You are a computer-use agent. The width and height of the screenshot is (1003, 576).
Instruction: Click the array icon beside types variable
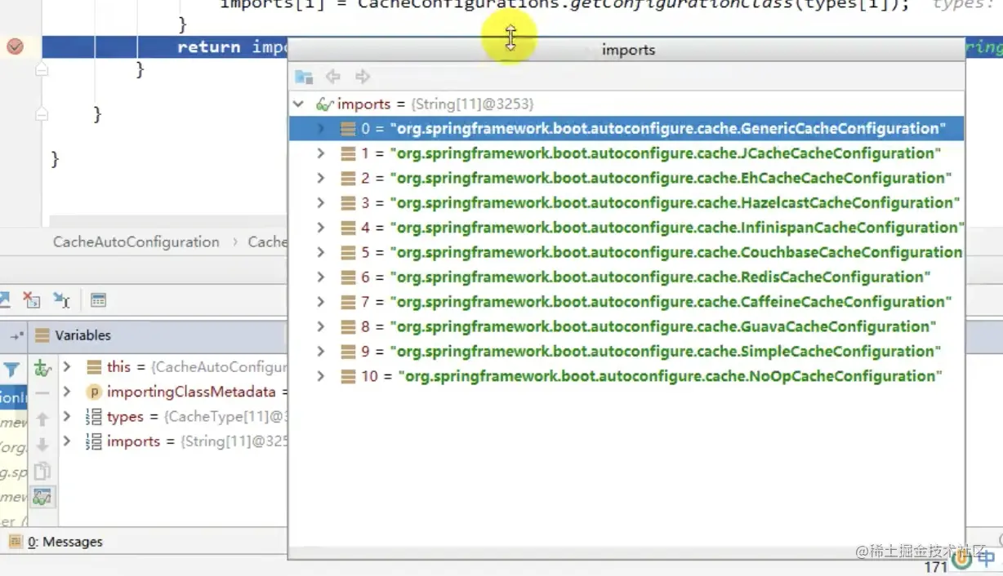click(93, 416)
